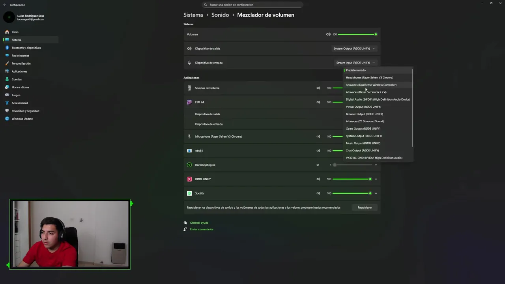Go back using the Configuración back arrow

pyautogui.click(x=5, y=5)
